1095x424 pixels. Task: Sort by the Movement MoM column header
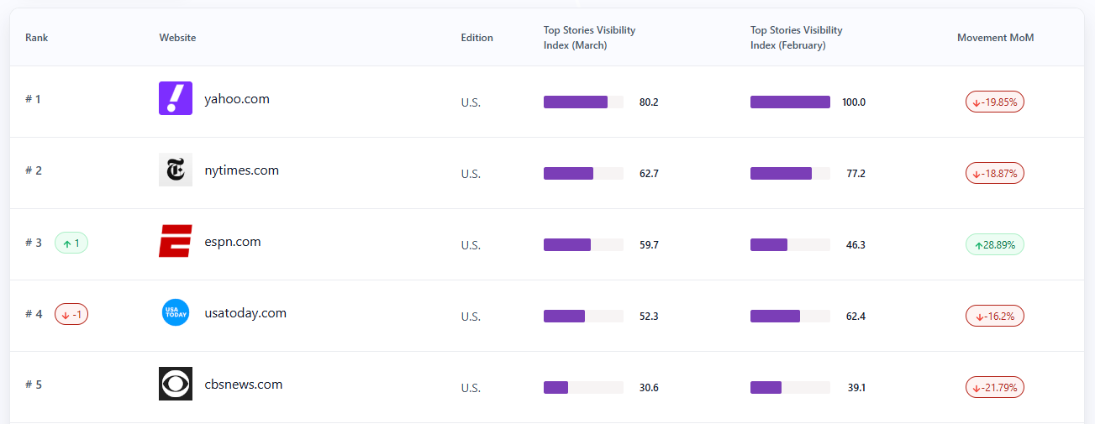pos(995,38)
